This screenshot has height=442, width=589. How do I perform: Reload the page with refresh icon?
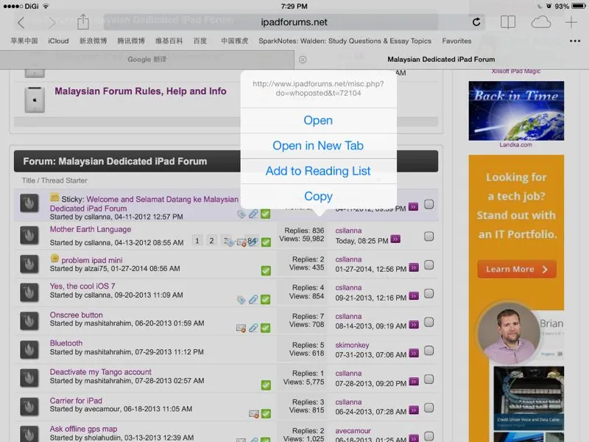pos(476,23)
